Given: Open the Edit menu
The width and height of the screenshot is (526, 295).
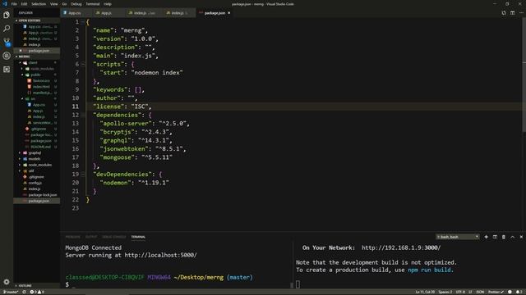Looking at the screenshot, I should tap(24, 4).
